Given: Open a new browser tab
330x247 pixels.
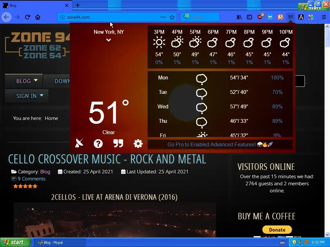Looking at the screenshot, I should pos(77,5).
